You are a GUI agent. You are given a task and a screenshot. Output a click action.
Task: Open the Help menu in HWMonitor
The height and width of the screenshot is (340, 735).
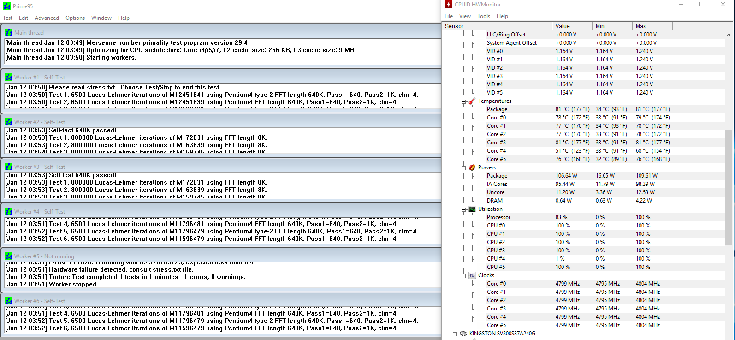502,16
